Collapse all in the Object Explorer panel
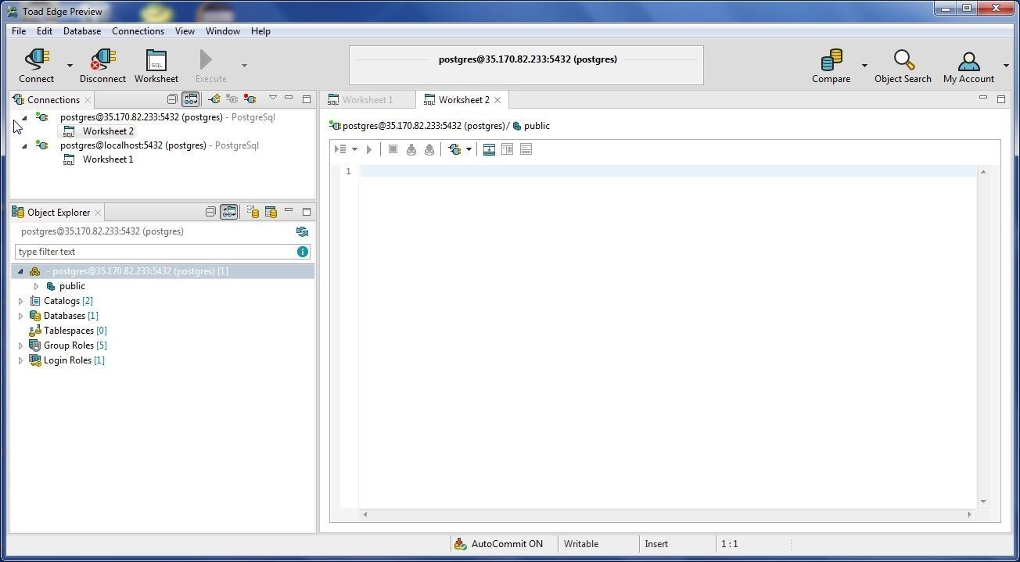Image resolution: width=1020 pixels, height=562 pixels. tap(210, 212)
